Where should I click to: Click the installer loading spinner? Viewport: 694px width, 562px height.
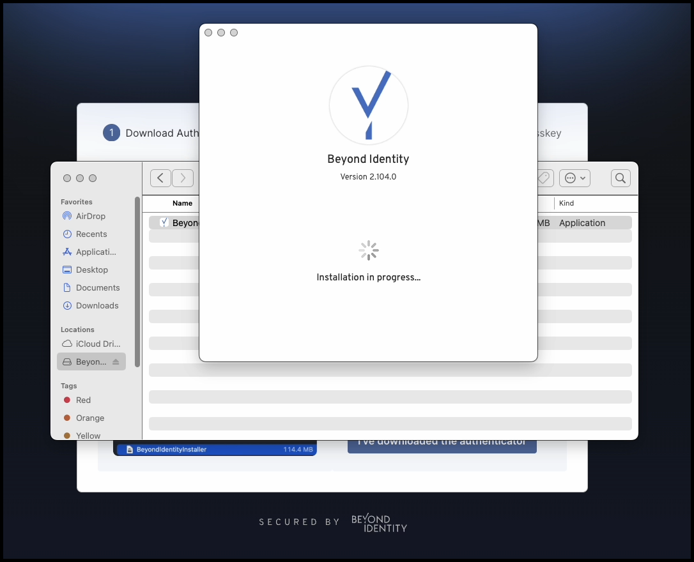pyautogui.click(x=369, y=251)
